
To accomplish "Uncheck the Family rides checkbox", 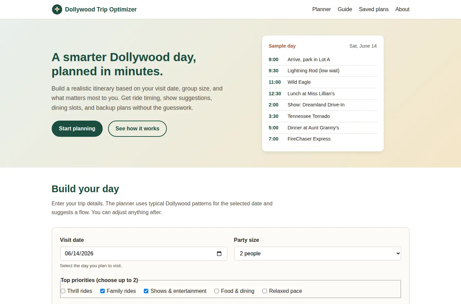I will [x=102, y=291].
